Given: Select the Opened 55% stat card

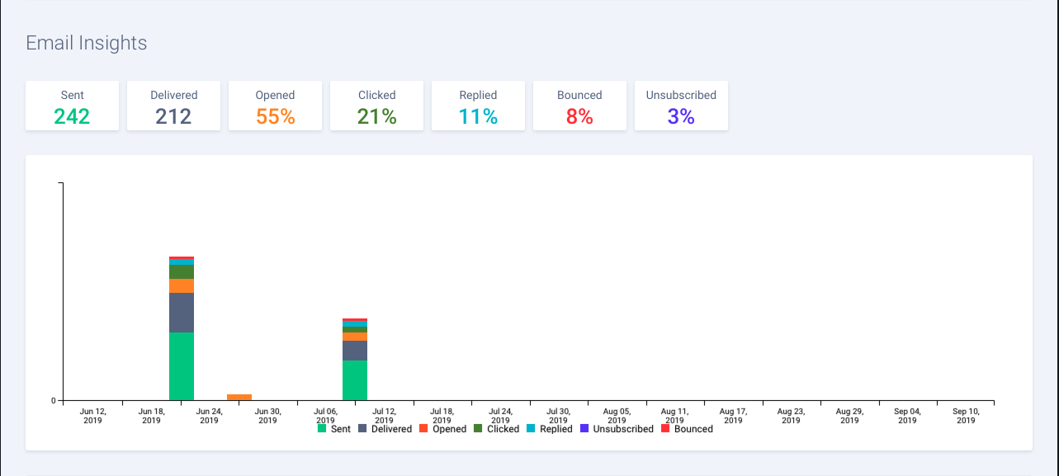Looking at the screenshot, I should 275,106.
